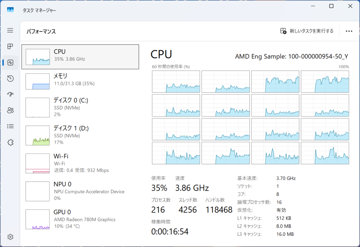Click the value '8' next to コア
This screenshot has width=360, height=247.
point(278,194)
